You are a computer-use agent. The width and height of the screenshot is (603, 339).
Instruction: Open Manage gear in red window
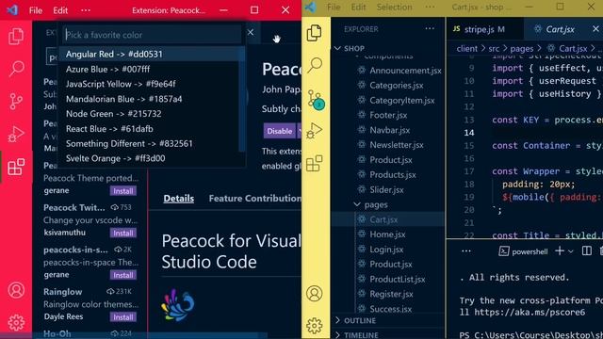(16, 323)
